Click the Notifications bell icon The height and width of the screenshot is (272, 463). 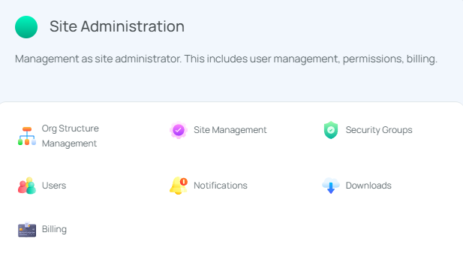tap(179, 186)
